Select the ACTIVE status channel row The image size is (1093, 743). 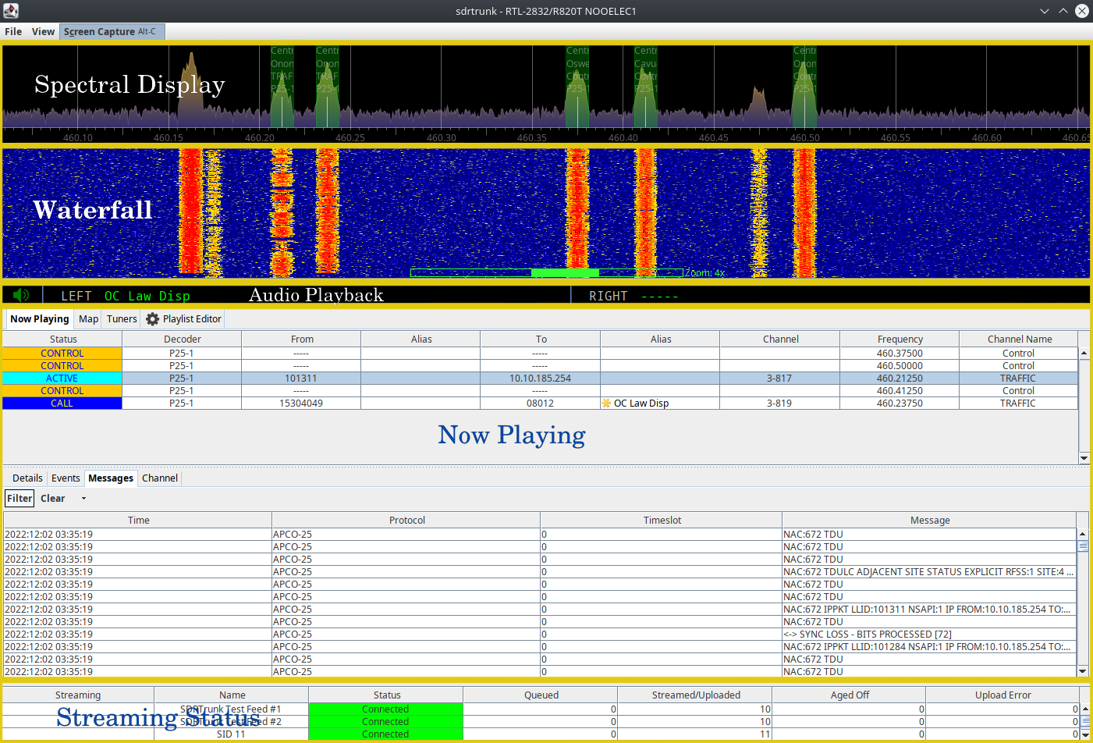[x=540, y=379]
